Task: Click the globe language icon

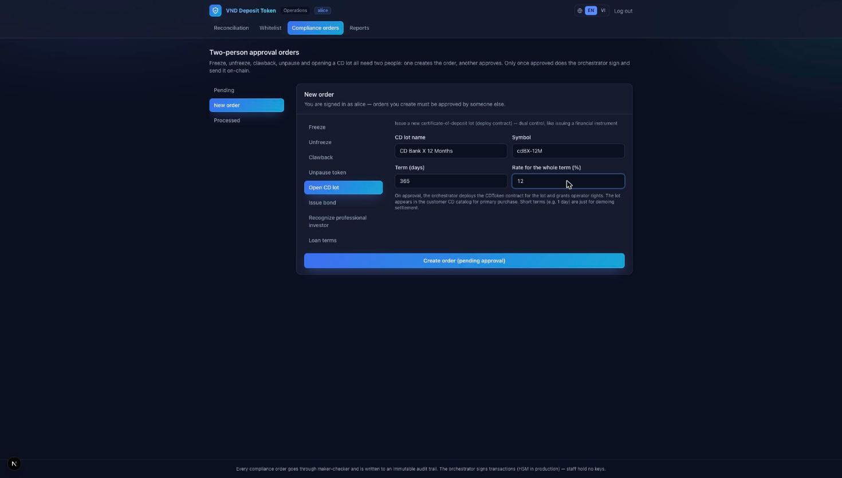Action: point(580,10)
